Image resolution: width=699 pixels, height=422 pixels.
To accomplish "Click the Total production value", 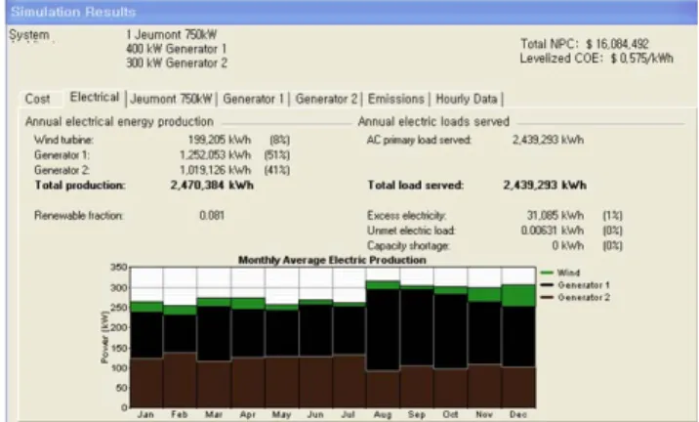I will click(212, 186).
